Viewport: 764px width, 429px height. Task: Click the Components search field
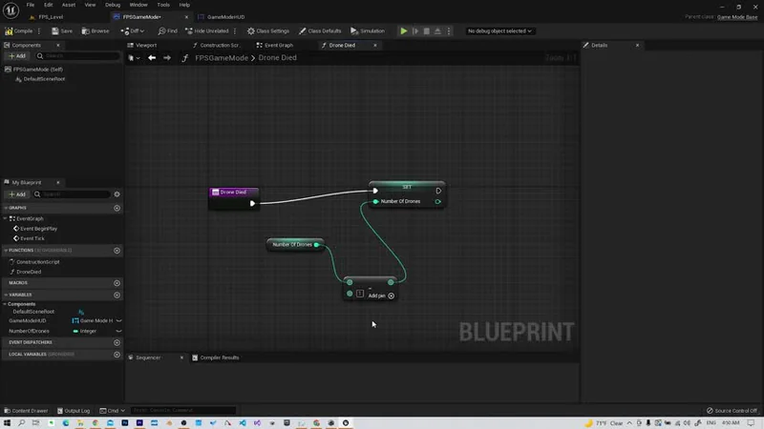coord(78,56)
